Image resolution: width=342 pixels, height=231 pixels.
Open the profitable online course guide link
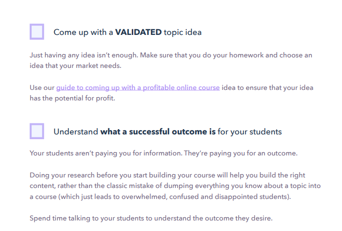(x=138, y=88)
